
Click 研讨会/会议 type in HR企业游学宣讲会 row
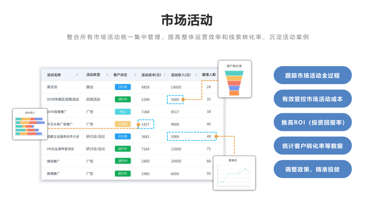pos(95,149)
